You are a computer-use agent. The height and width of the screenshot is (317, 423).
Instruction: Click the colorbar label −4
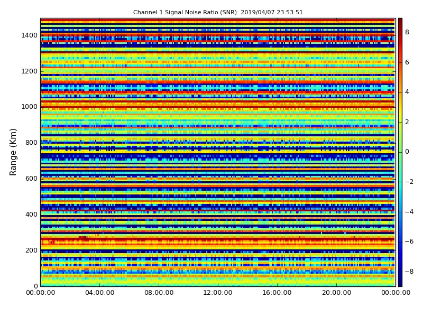[409, 212]
